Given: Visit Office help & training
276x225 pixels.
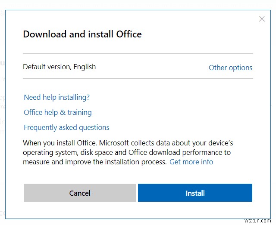Looking at the screenshot, I should (x=58, y=112).
